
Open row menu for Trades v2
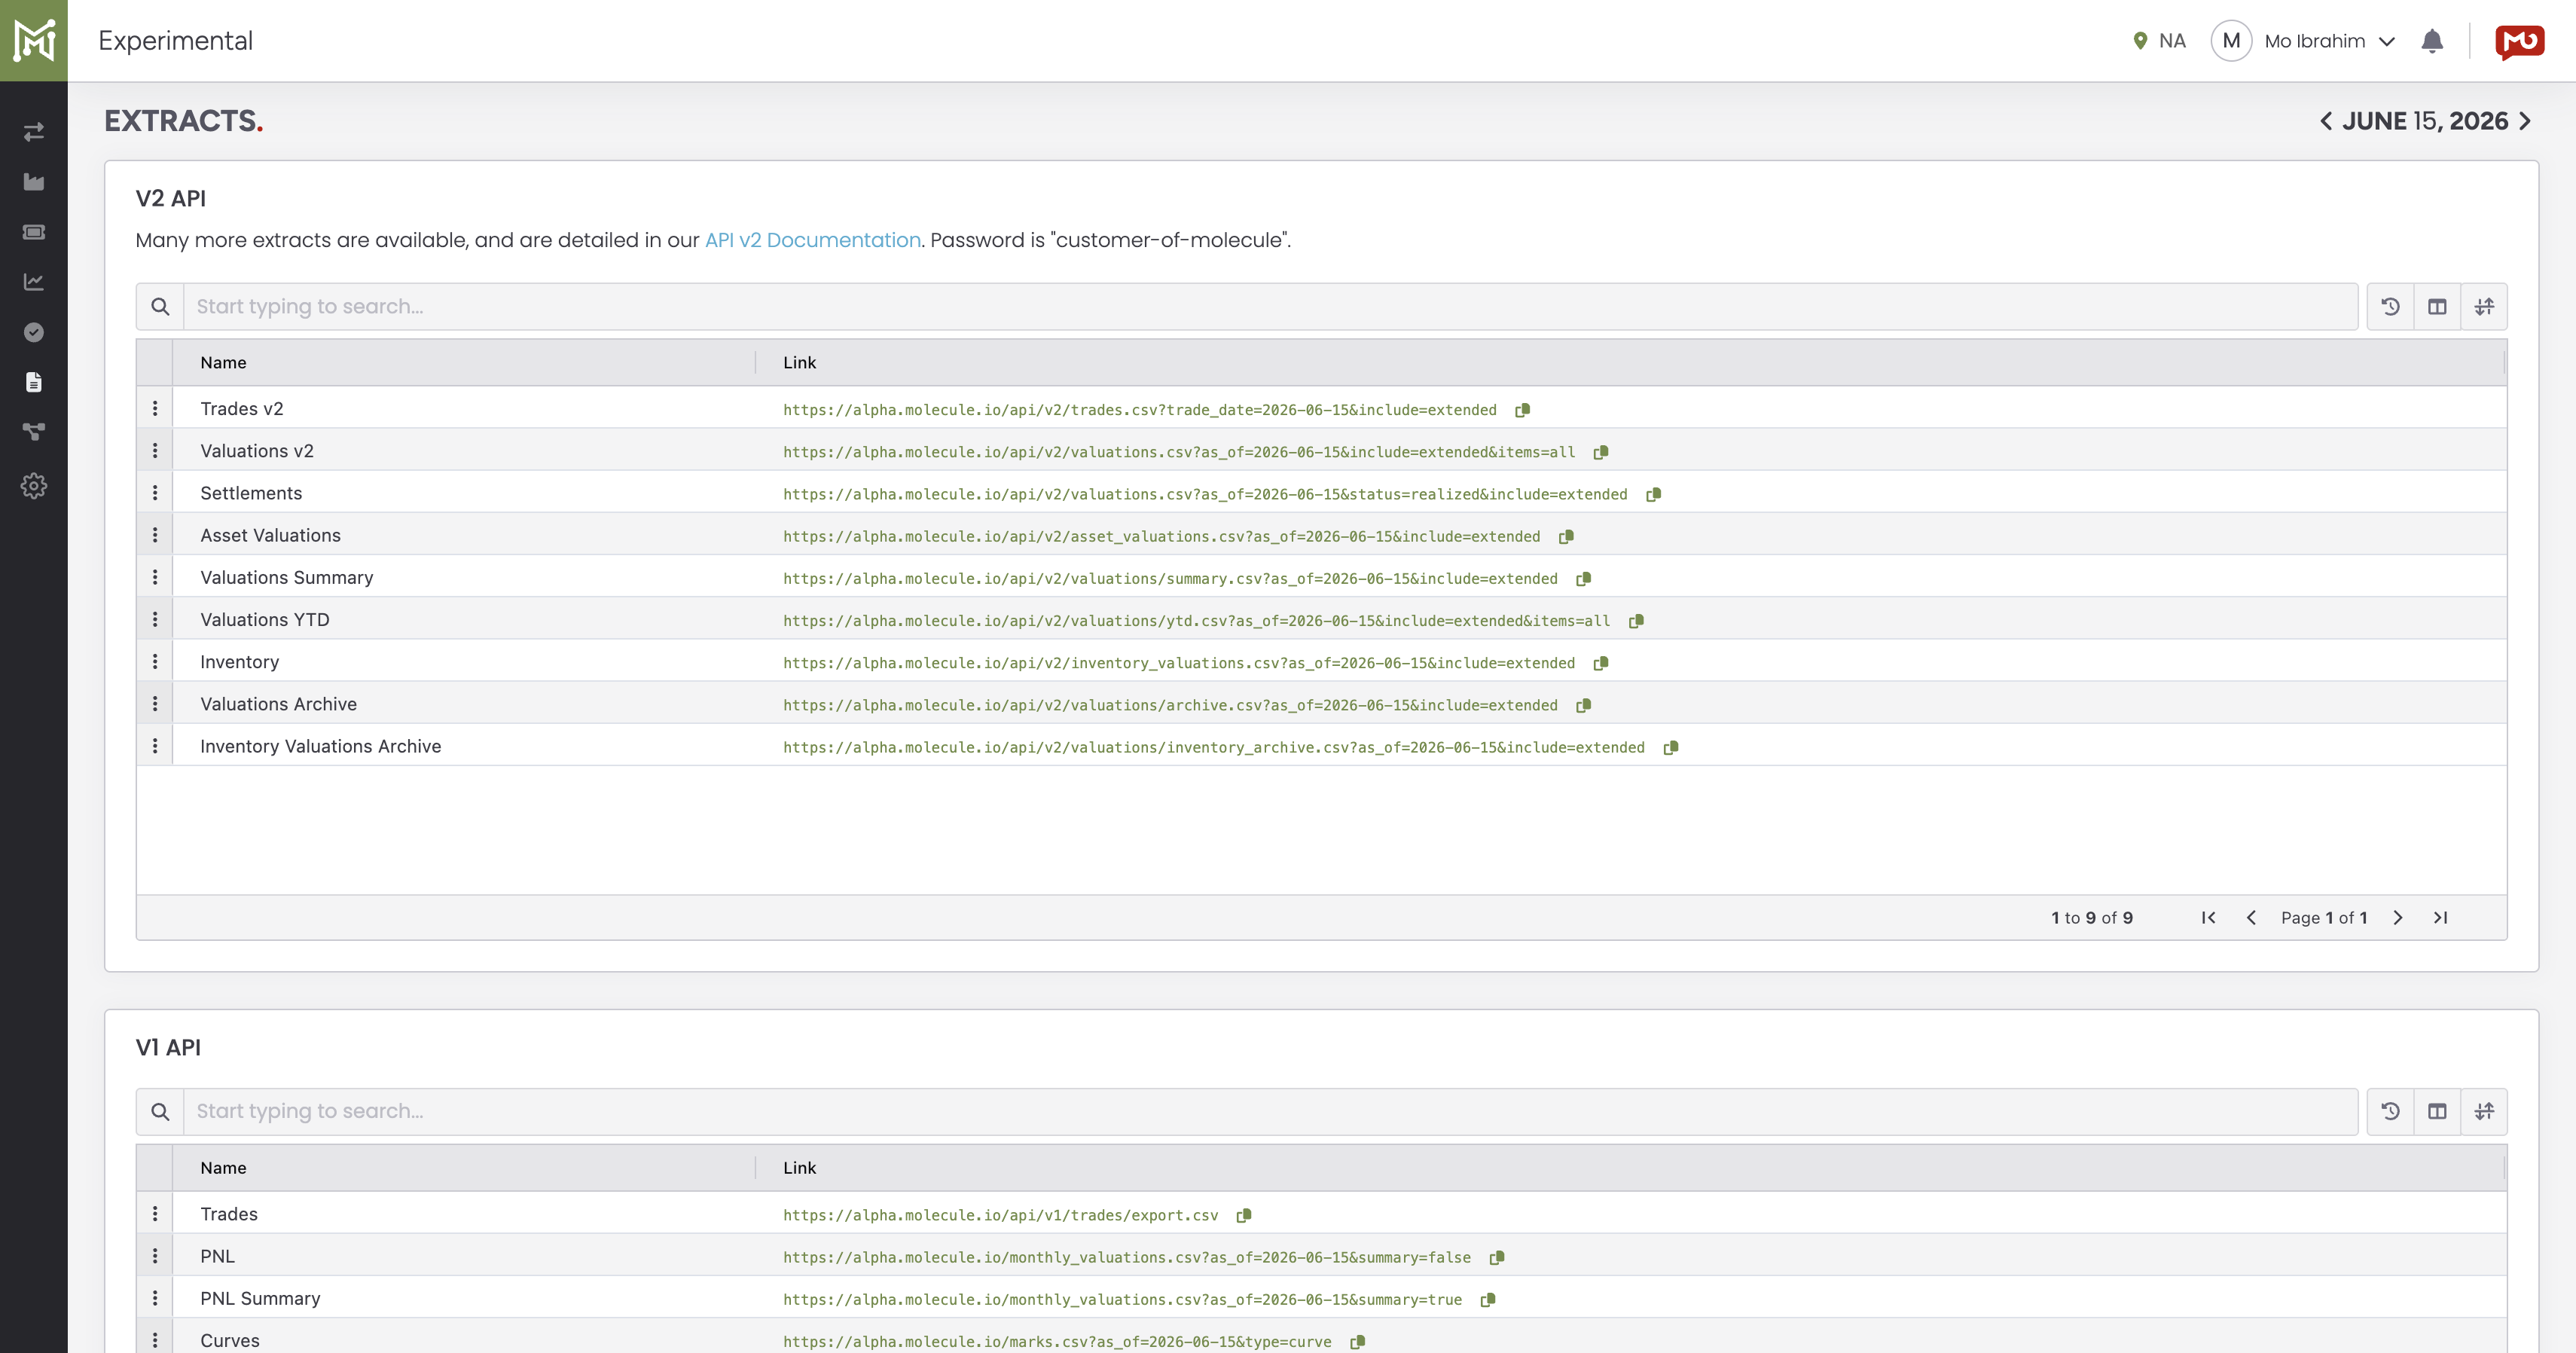[x=155, y=408]
